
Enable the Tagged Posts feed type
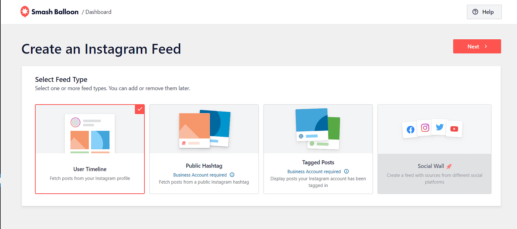pyautogui.click(x=318, y=149)
